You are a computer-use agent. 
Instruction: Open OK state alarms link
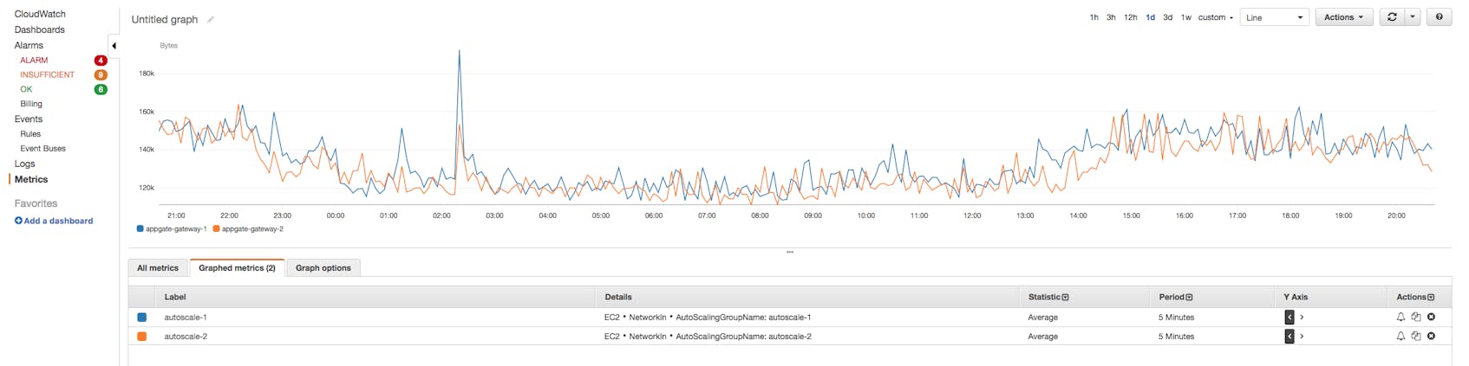pyautogui.click(x=26, y=89)
